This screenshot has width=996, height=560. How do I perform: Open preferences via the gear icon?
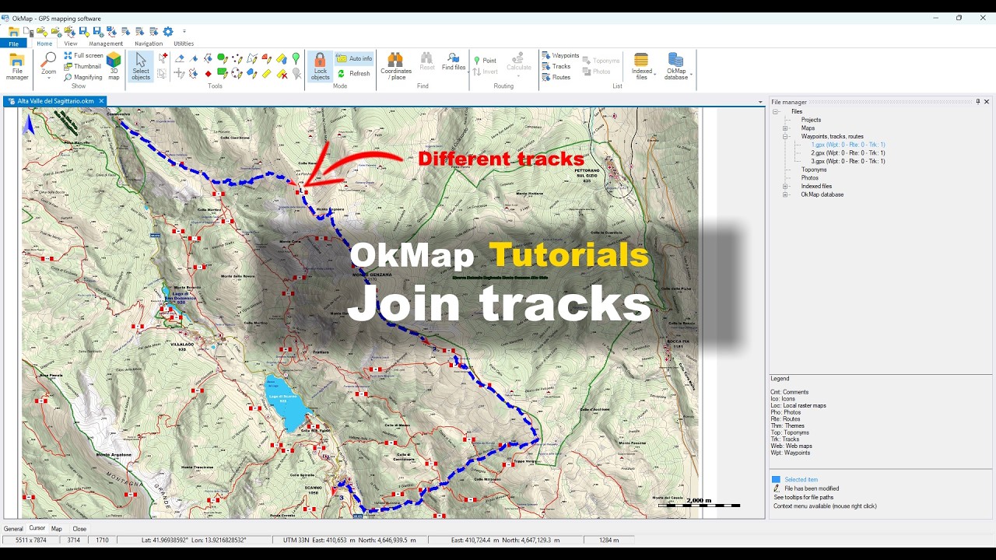[168, 32]
